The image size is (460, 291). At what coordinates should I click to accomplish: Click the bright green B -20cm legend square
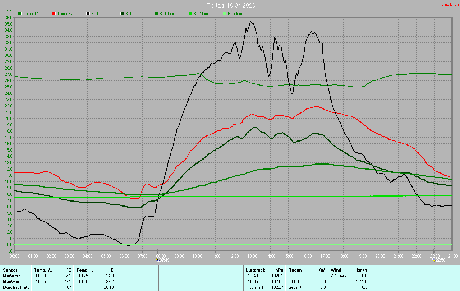click(190, 14)
